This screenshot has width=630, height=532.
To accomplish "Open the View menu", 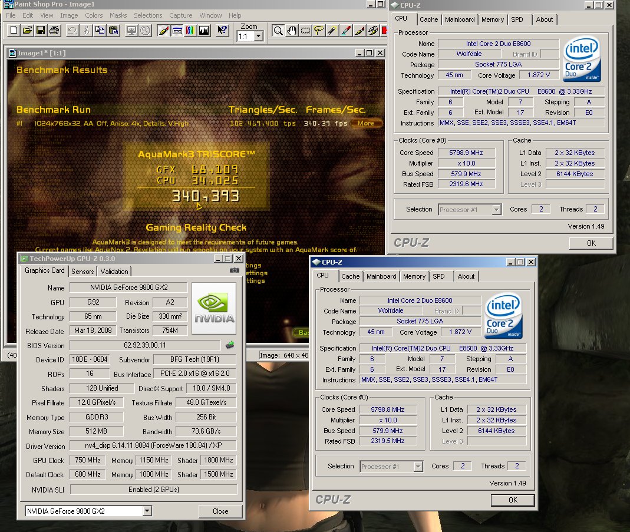I will [x=47, y=15].
